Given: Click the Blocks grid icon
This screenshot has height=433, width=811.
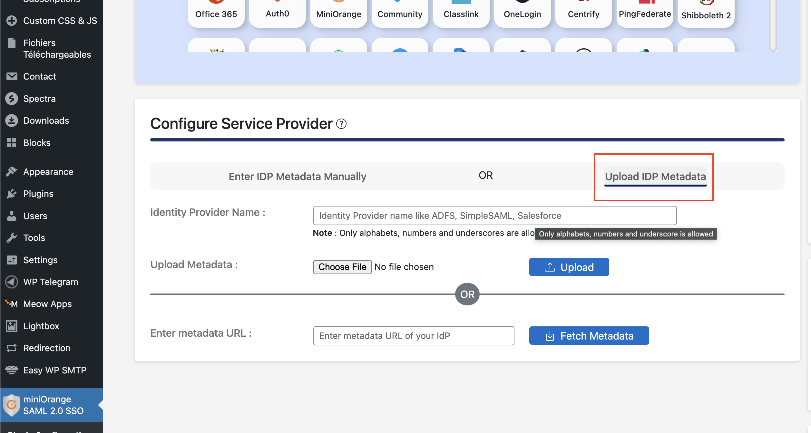Looking at the screenshot, I should pyautogui.click(x=12, y=143).
